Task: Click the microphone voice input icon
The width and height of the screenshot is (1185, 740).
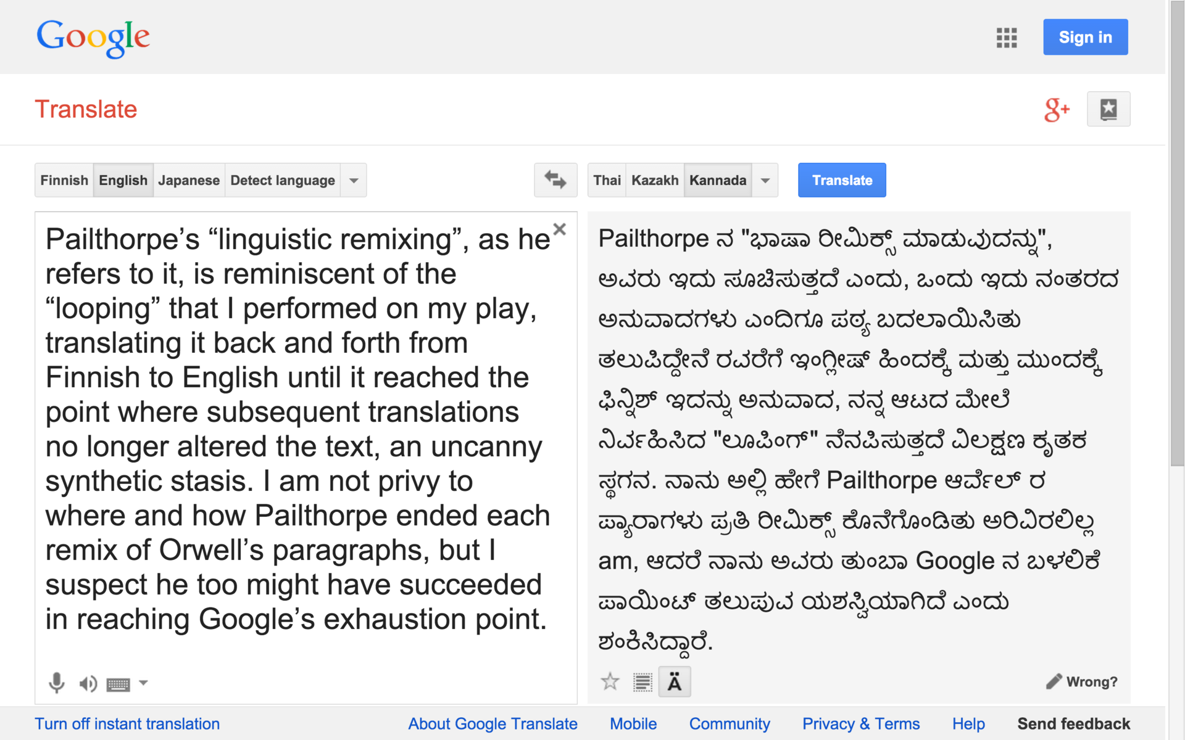Action: coord(56,683)
